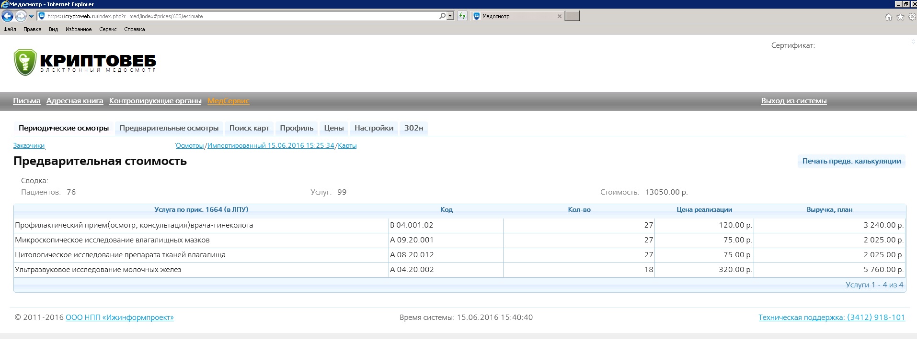The image size is (917, 339).
Task: Sort by the Цена реализации column header
Action: pyautogui.click(x=704, y=209)
